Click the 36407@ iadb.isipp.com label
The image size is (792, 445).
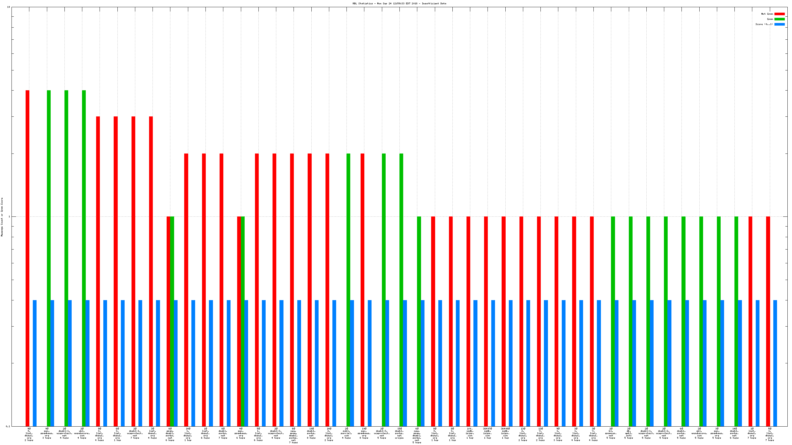tap(487, 433)
